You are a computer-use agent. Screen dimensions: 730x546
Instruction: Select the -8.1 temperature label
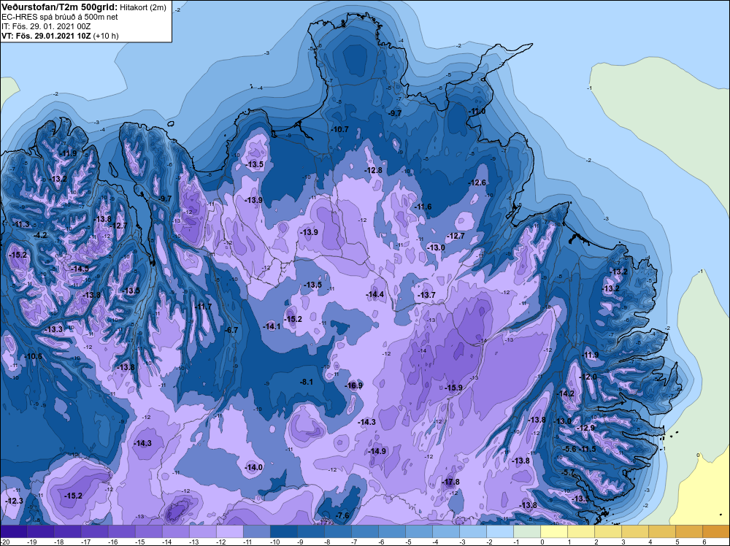(x=307, y=382)
